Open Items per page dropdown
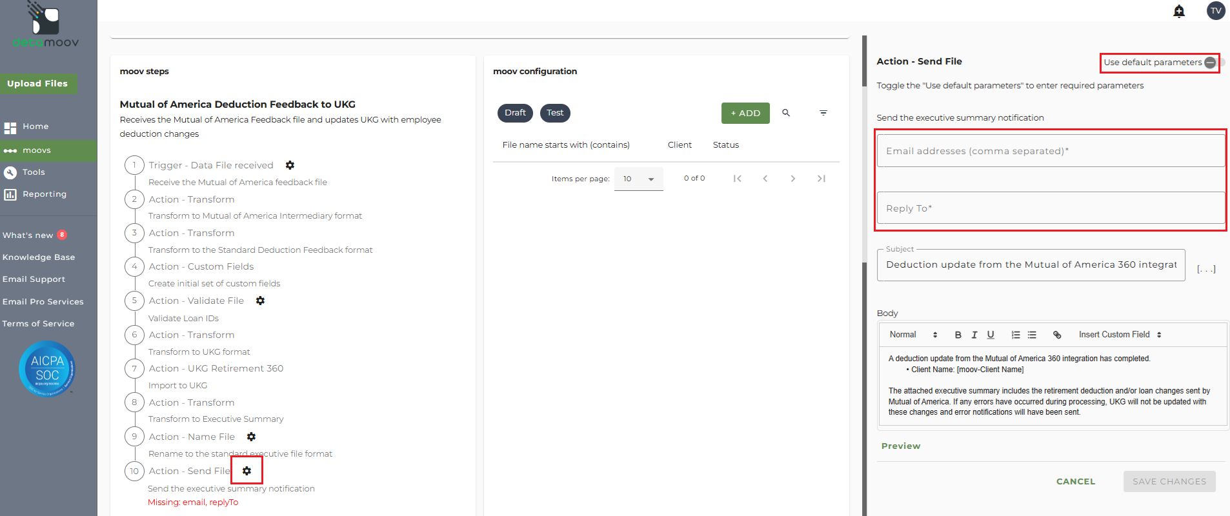The width and height of the screenshot is (1230, 516). tap(638, 179)
